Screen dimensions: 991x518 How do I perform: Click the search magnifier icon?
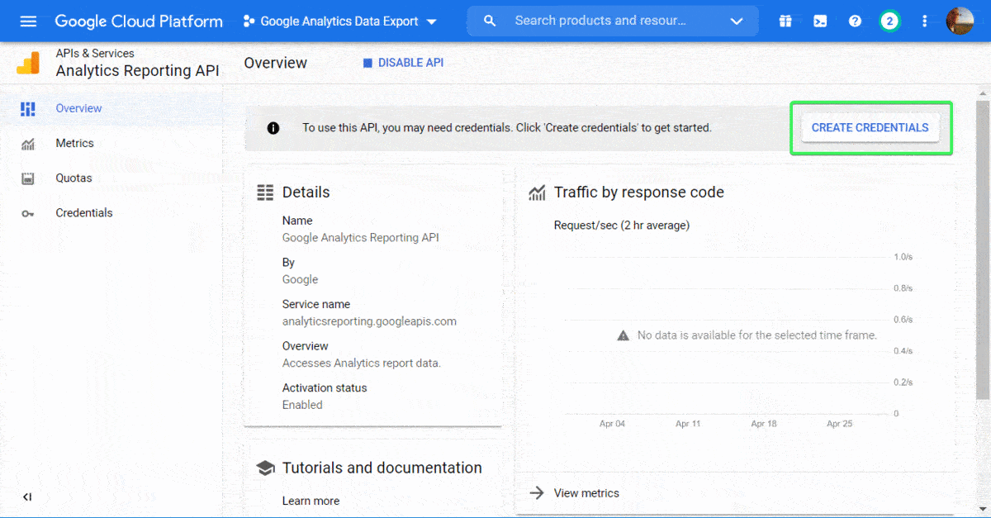pyautogui.click(x=490, y=21)
